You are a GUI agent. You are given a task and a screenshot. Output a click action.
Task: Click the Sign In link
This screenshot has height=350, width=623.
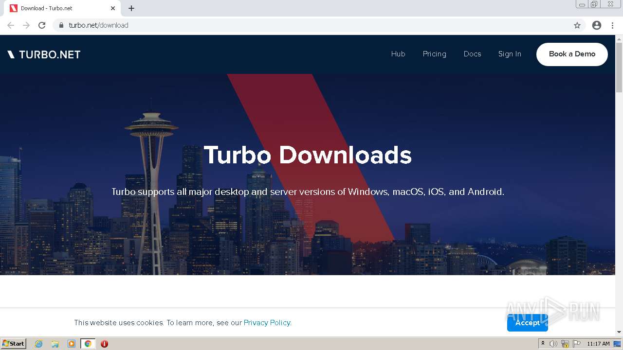tap(510, 54)
